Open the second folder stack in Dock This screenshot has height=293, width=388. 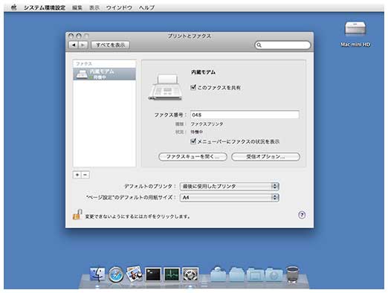236,274
